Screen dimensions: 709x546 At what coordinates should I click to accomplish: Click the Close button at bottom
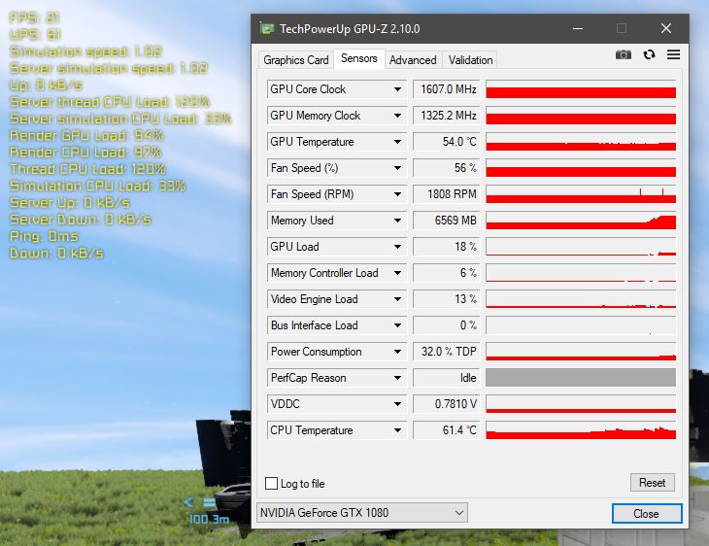[x=645, y=513]
